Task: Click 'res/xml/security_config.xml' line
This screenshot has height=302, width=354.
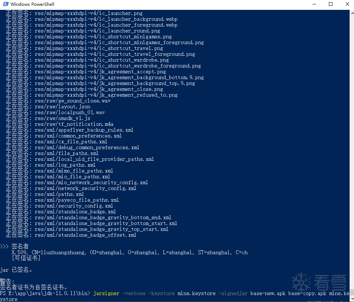Action: pyautogui.click(x=59, y=206)
